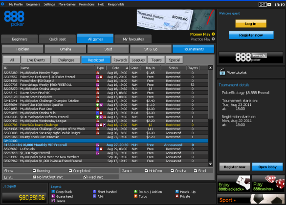Click guaranteed icon on PokerListings Weekly $500 row
The width and height of the screenshot is (286, 205).
tap(98, 85)
